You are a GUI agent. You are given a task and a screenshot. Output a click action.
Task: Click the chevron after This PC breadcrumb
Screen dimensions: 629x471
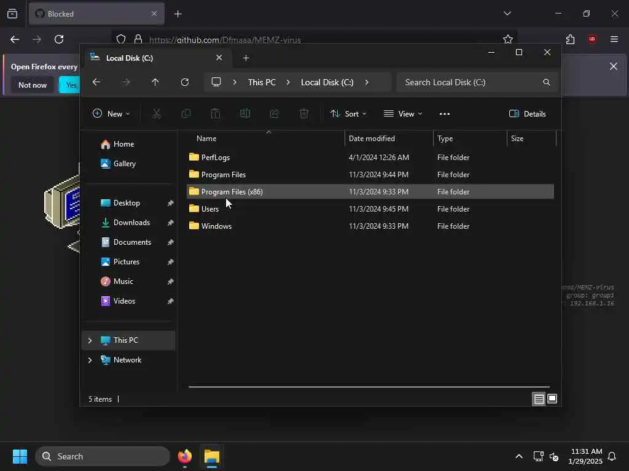pyautogui.click(x=288, y=82)
